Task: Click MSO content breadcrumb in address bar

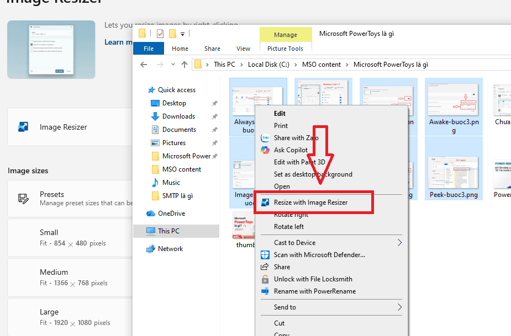Action: 322,65
